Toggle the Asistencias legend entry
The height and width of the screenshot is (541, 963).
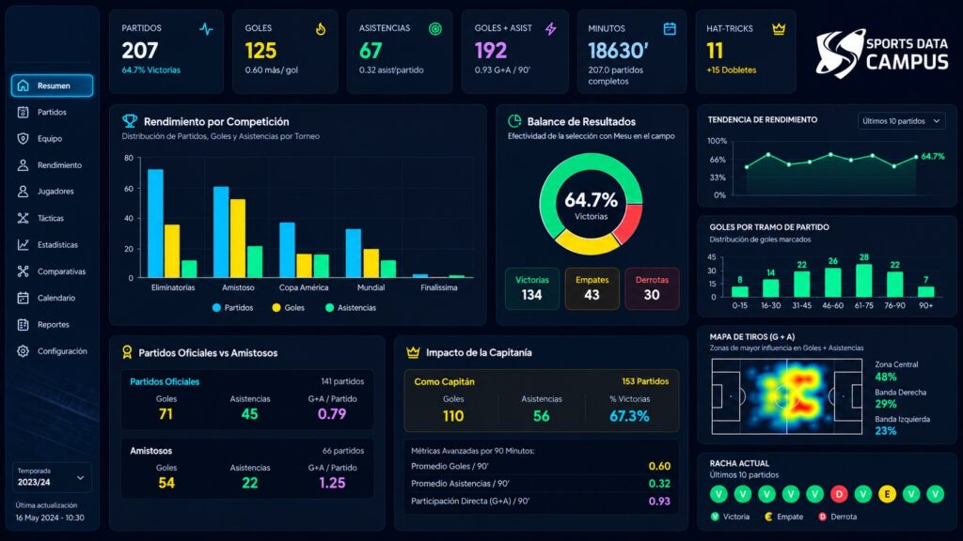[x=350, y=307]
